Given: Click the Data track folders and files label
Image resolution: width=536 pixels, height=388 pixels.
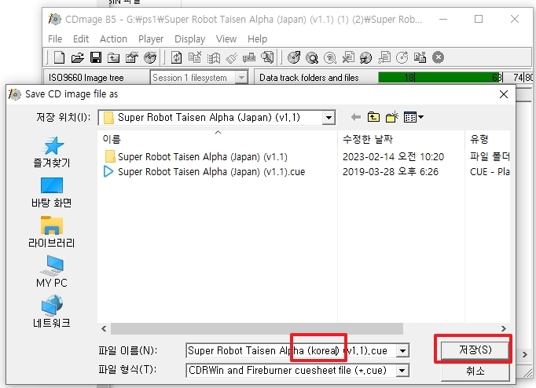Looking at the screenshot, I should 309,78.
